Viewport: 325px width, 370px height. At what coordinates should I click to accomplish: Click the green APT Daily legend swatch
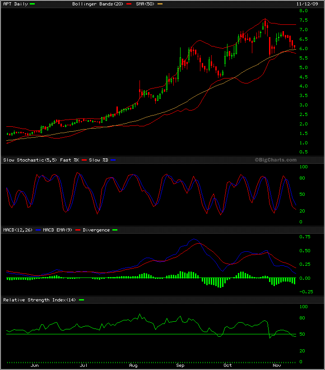coord(32,4)
